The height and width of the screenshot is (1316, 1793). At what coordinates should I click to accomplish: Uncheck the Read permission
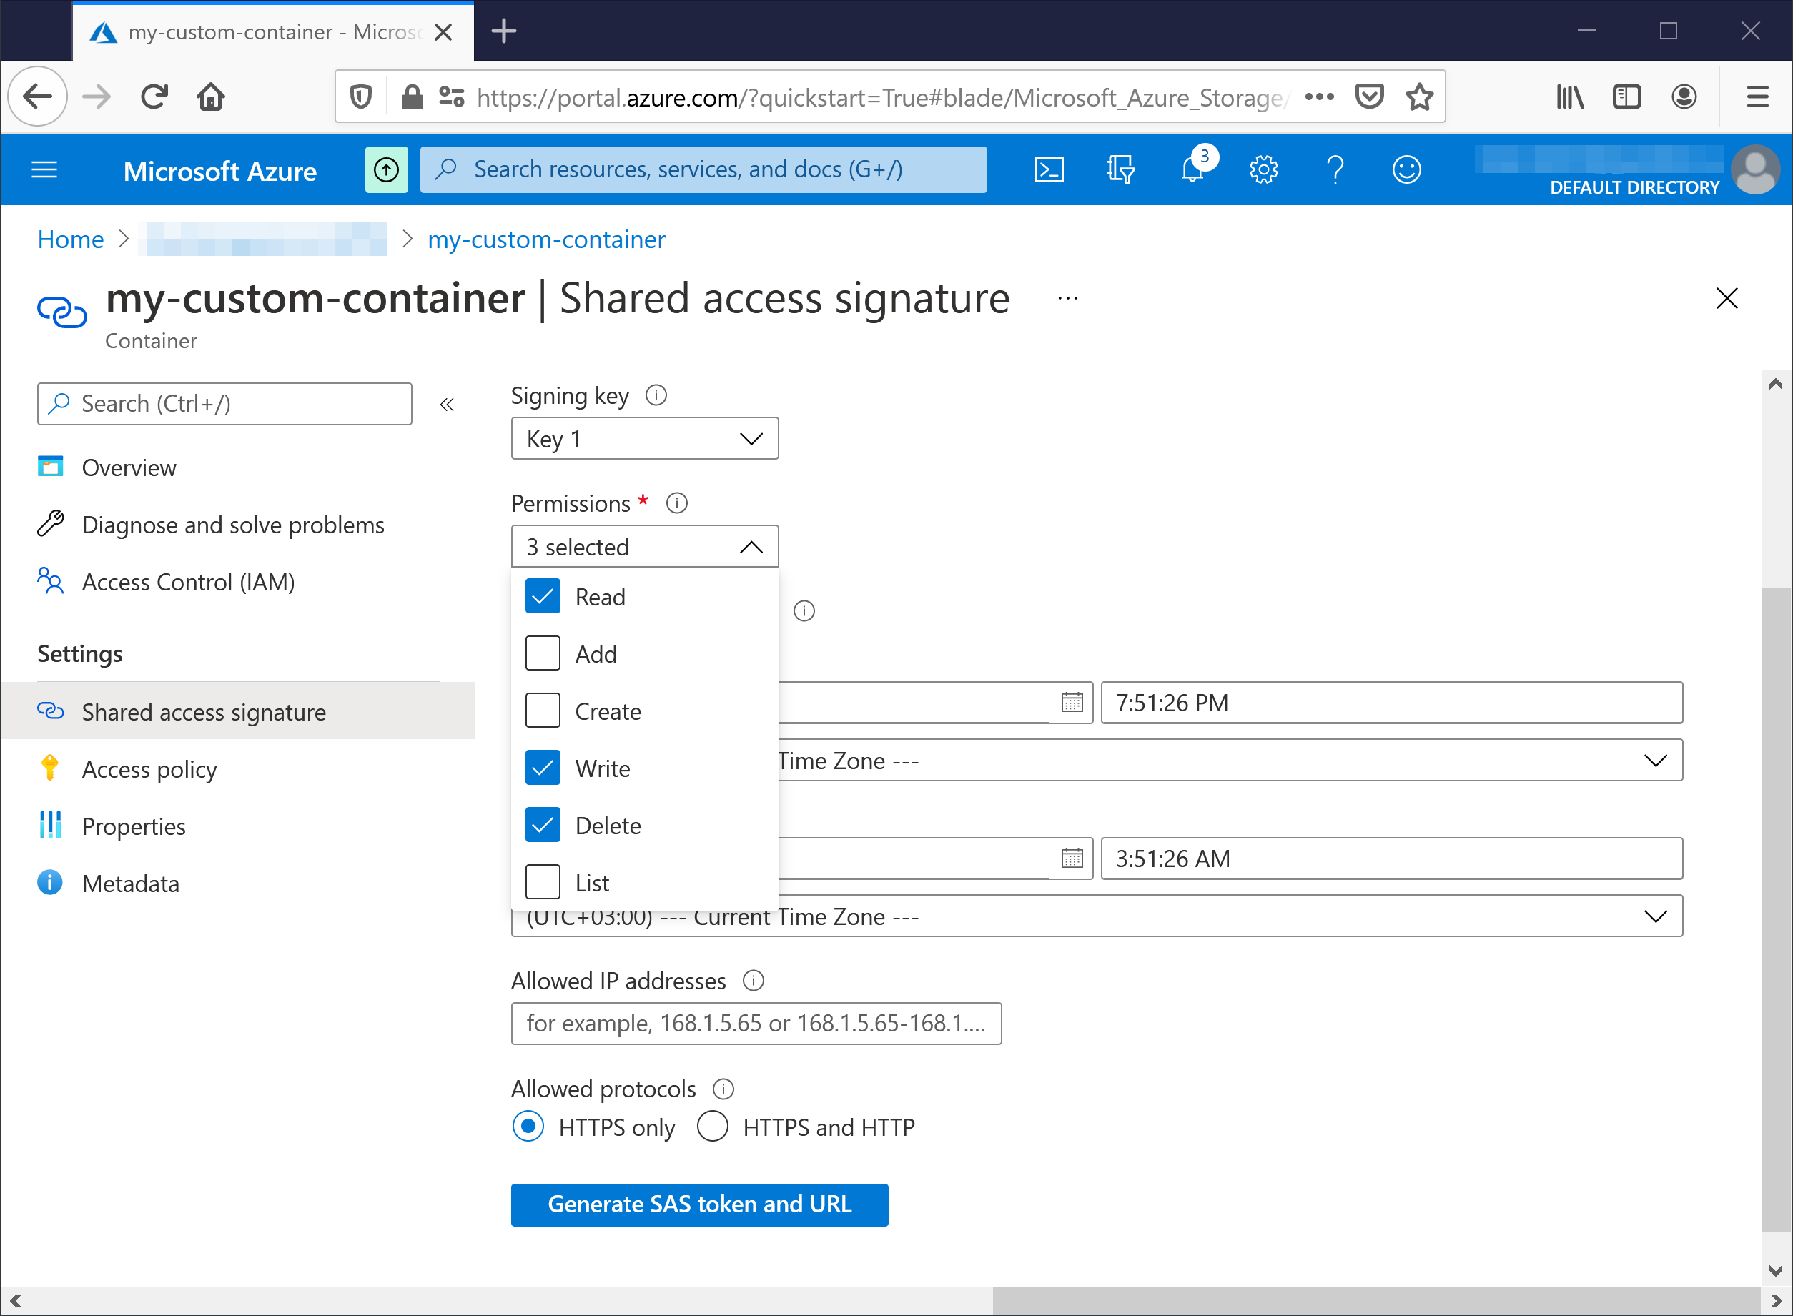click(x=543, y=597)
